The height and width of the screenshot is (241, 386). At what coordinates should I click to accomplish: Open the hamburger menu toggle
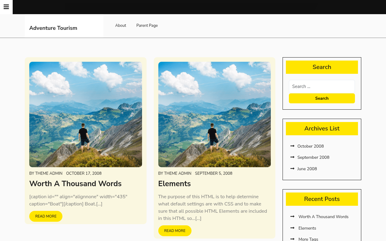6,7
